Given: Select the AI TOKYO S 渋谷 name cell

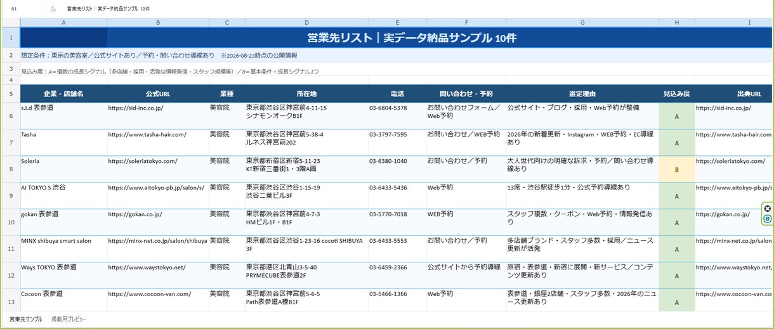Looking at the screenshot, I should pyautogui.click(x=63, y=196).
